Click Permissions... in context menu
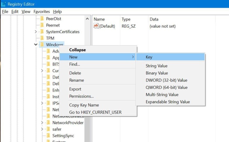The height and width of the screenshot is (142, 229). pyautogui.click(x=81, y=96)
